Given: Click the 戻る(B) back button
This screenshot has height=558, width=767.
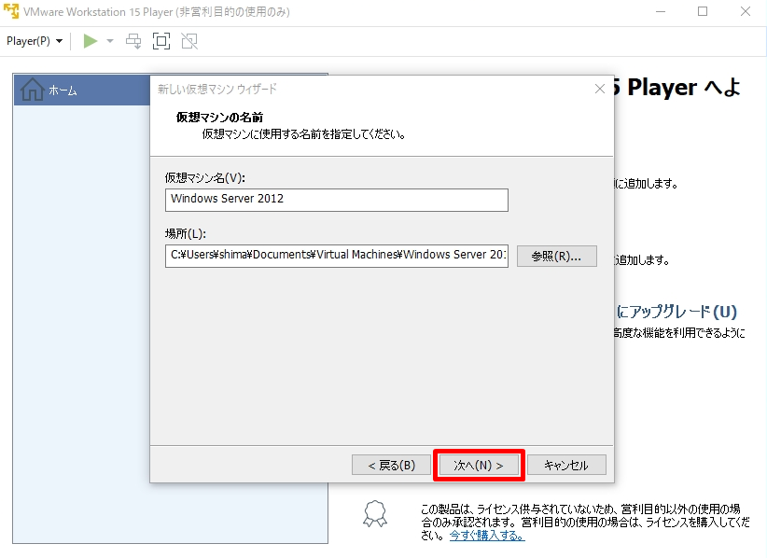Looking at the screenshot, I should 391,465.
